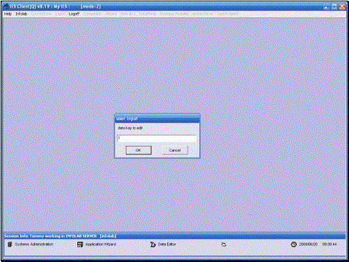The height and width of the screenshot is (262, 349).
Task: Click the Business Modules menu
Action: (x=174, y=14)
